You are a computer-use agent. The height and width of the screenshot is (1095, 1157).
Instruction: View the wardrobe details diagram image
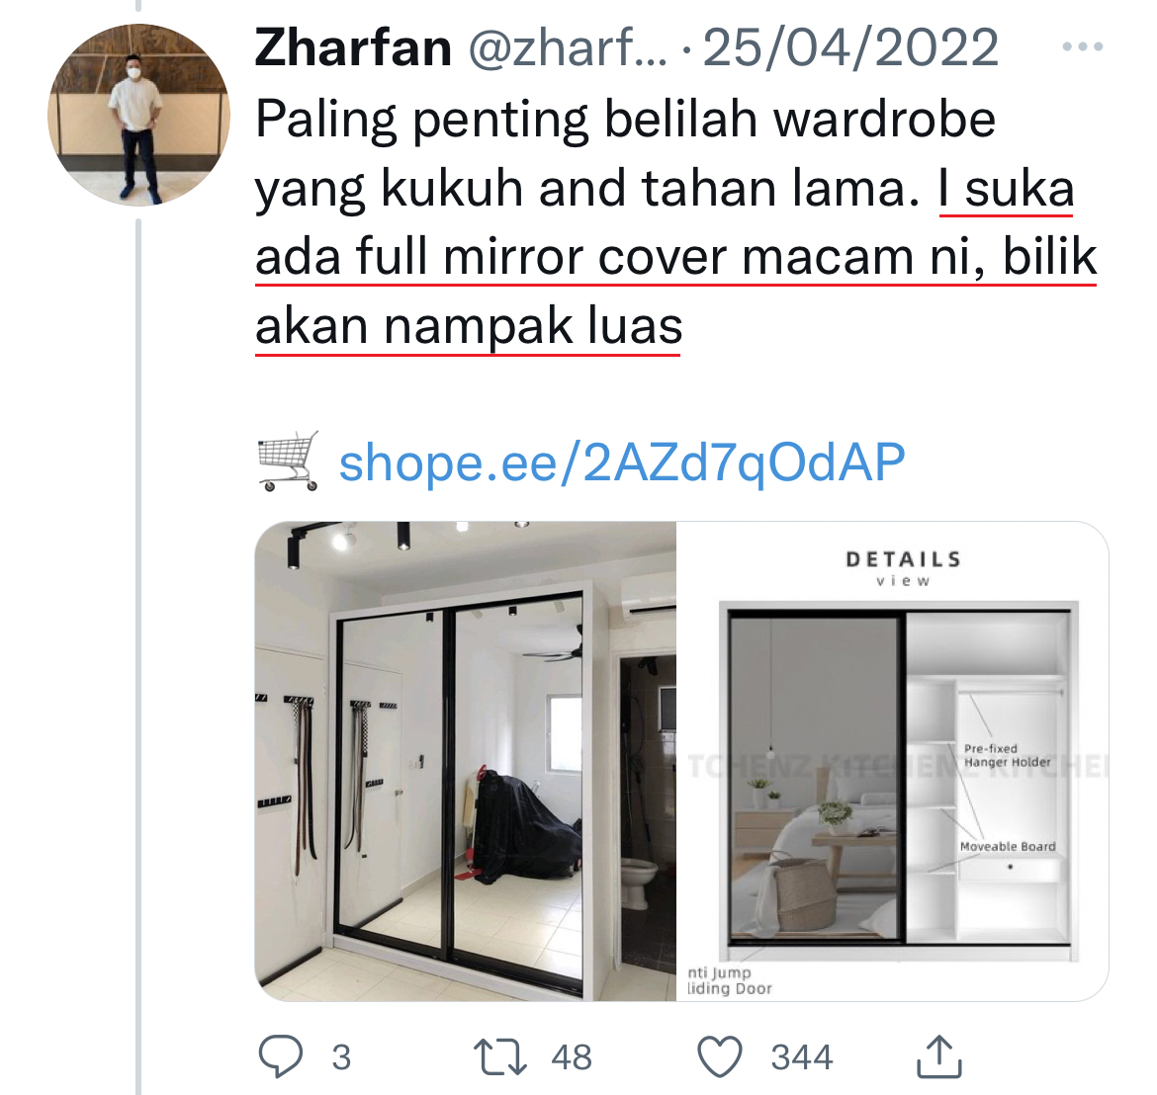[x=893, y=761]
